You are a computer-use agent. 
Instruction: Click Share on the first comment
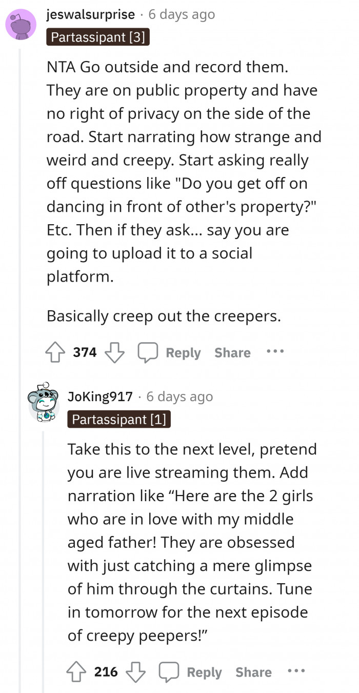(232, 352)
